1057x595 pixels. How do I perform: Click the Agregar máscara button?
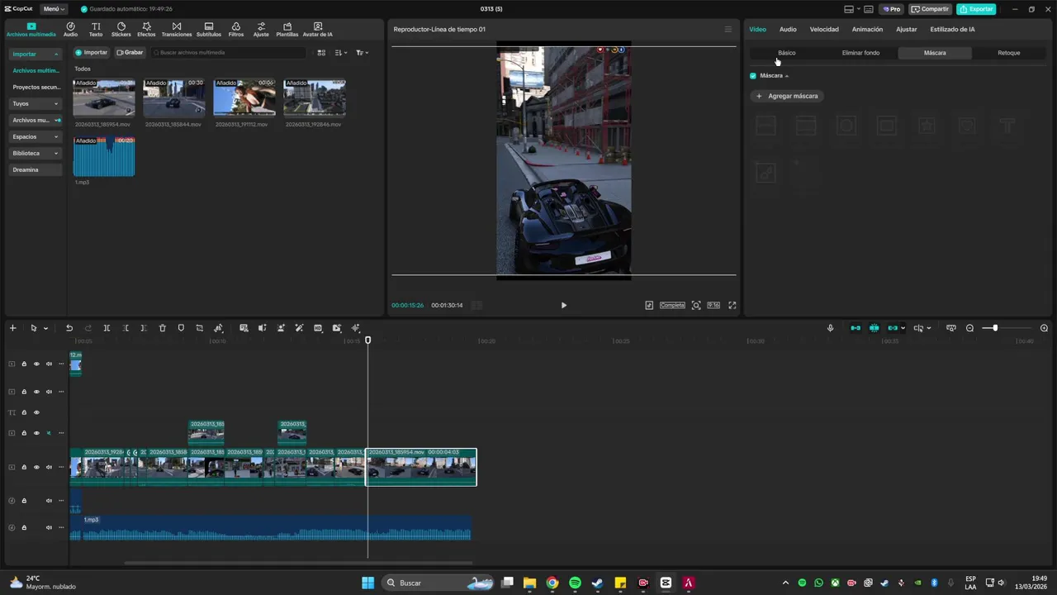[x=787, y=96]
